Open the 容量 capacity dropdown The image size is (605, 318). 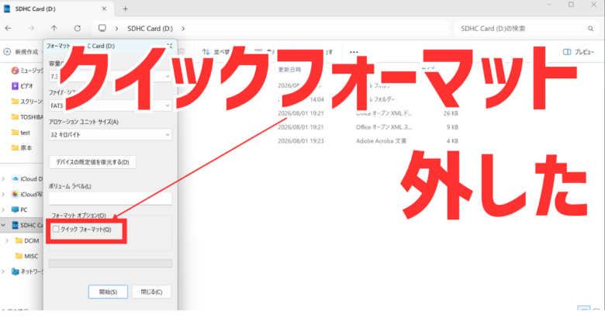click(110, 77)
